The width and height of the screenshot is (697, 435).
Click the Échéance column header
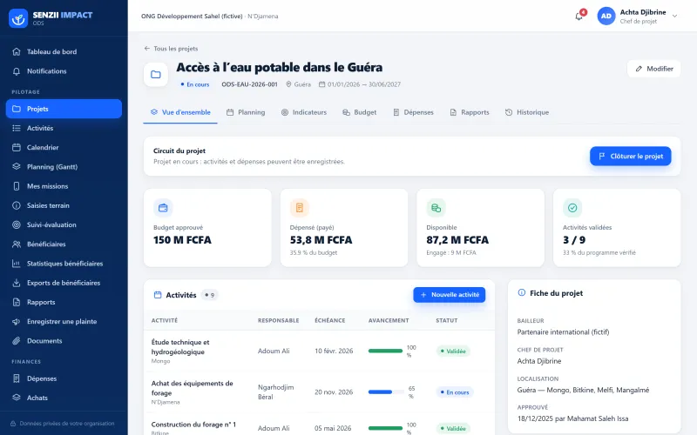330,320
